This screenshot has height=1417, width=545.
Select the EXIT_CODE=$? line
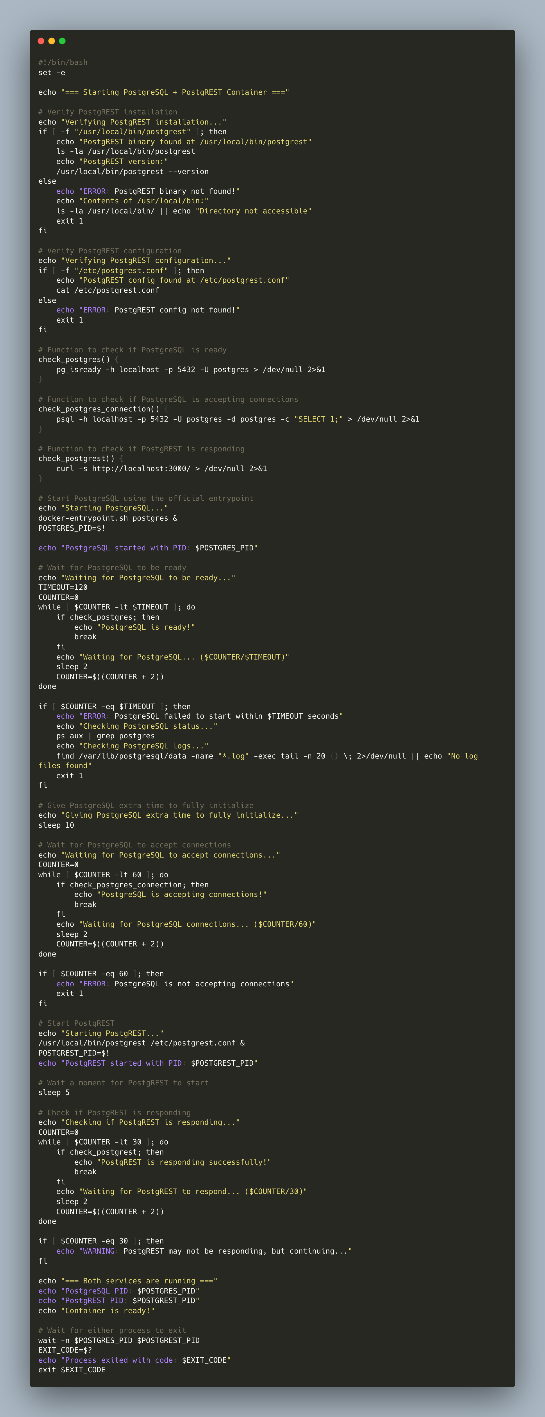(65, 1350)
